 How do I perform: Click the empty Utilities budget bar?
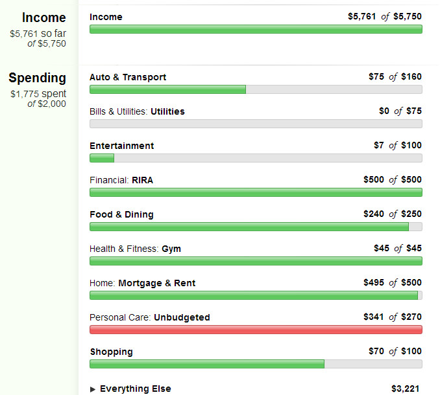click(256, 124)
